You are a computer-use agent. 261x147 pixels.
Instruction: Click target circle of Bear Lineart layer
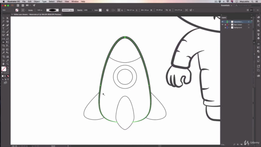249,24
